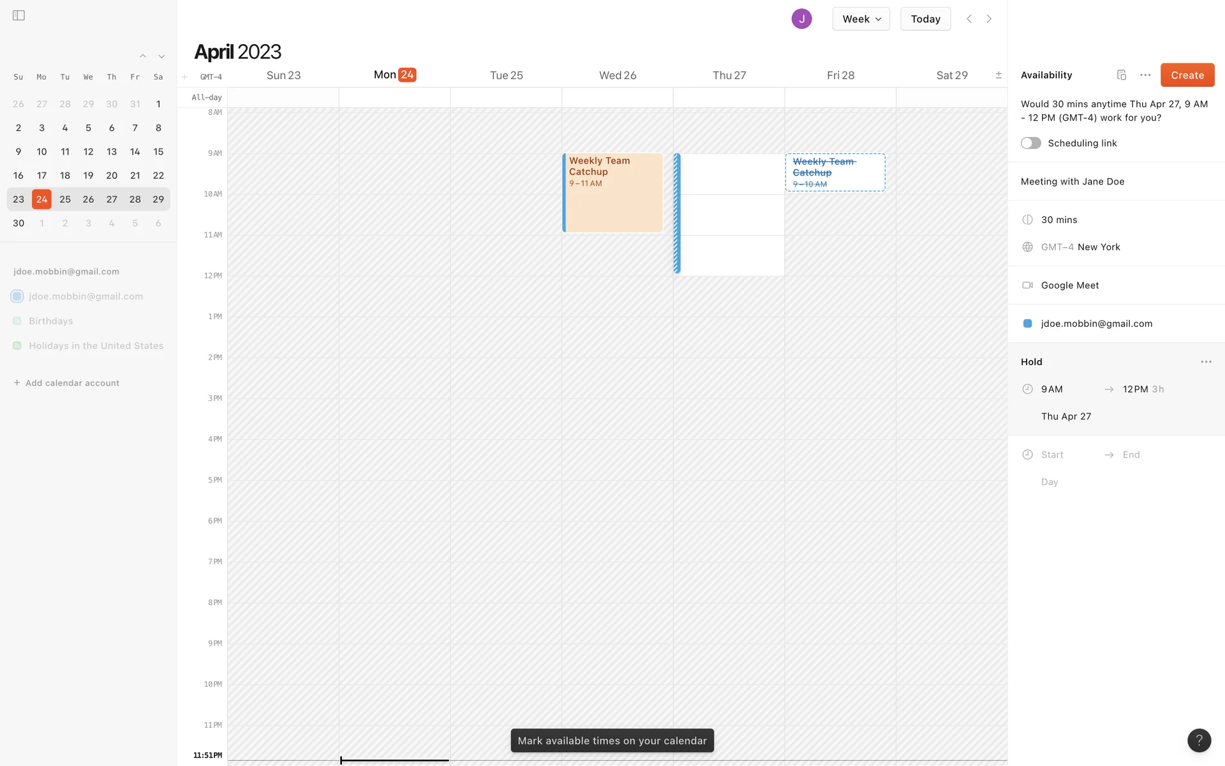Click blue calendar color swatch beside email
The image size is (1225, 766).
click(x=1027, y=324)
